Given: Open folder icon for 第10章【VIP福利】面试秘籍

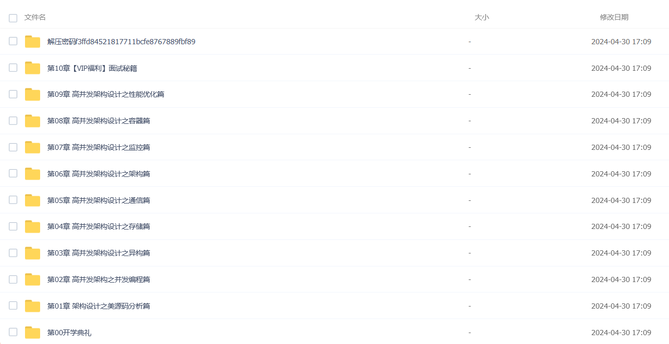Looking at the screenshot, I should click(32, 68).
